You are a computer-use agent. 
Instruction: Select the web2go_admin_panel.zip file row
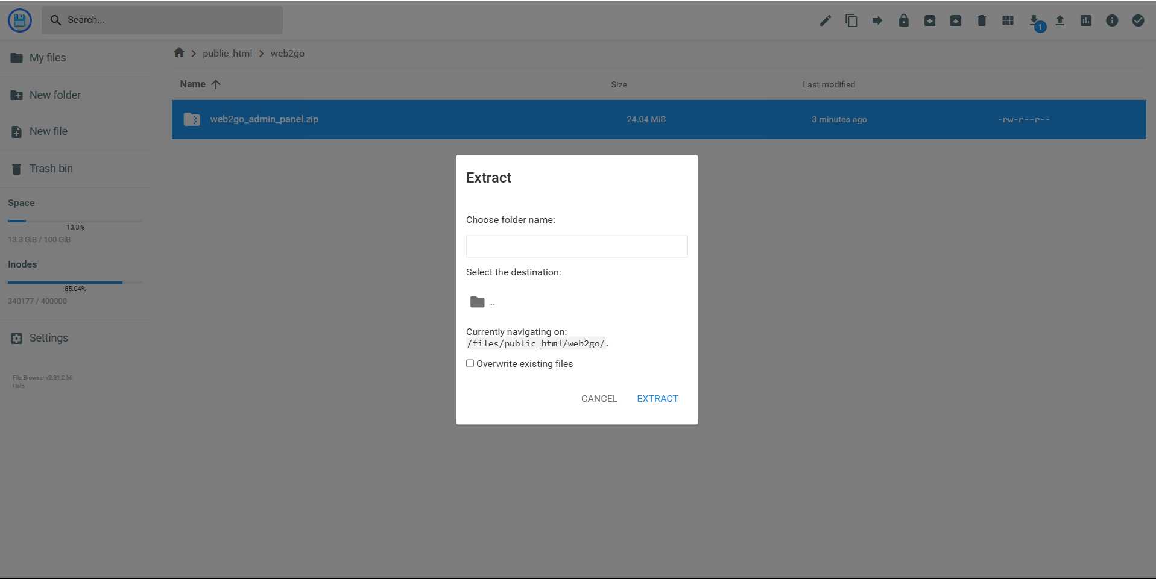[264, 119]
